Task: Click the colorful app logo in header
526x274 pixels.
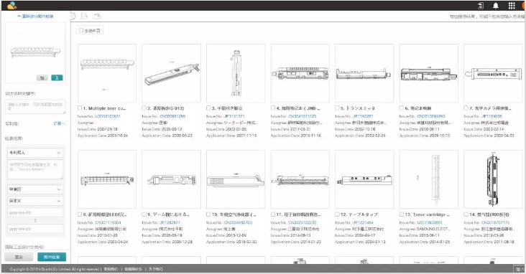Action: point(11,5)
